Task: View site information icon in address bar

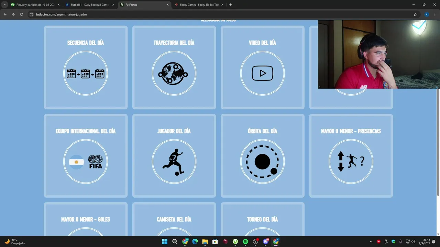Action: pos(31,14)
